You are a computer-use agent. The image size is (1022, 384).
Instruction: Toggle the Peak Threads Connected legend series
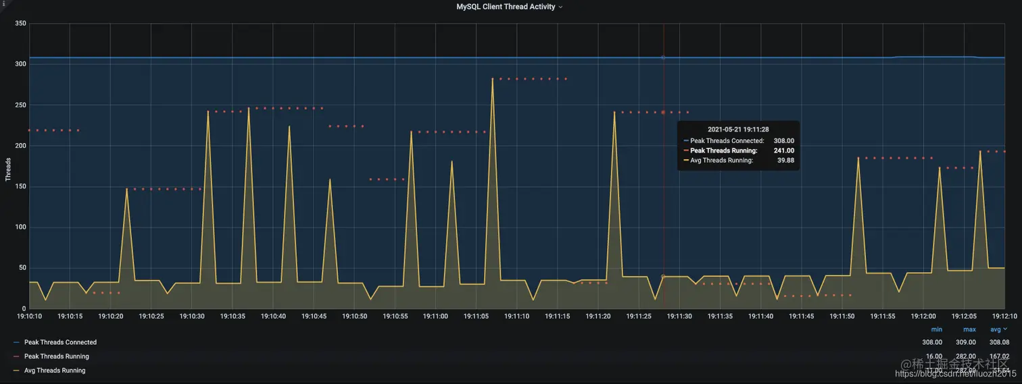pyautogui.click(x=60, y=342)
